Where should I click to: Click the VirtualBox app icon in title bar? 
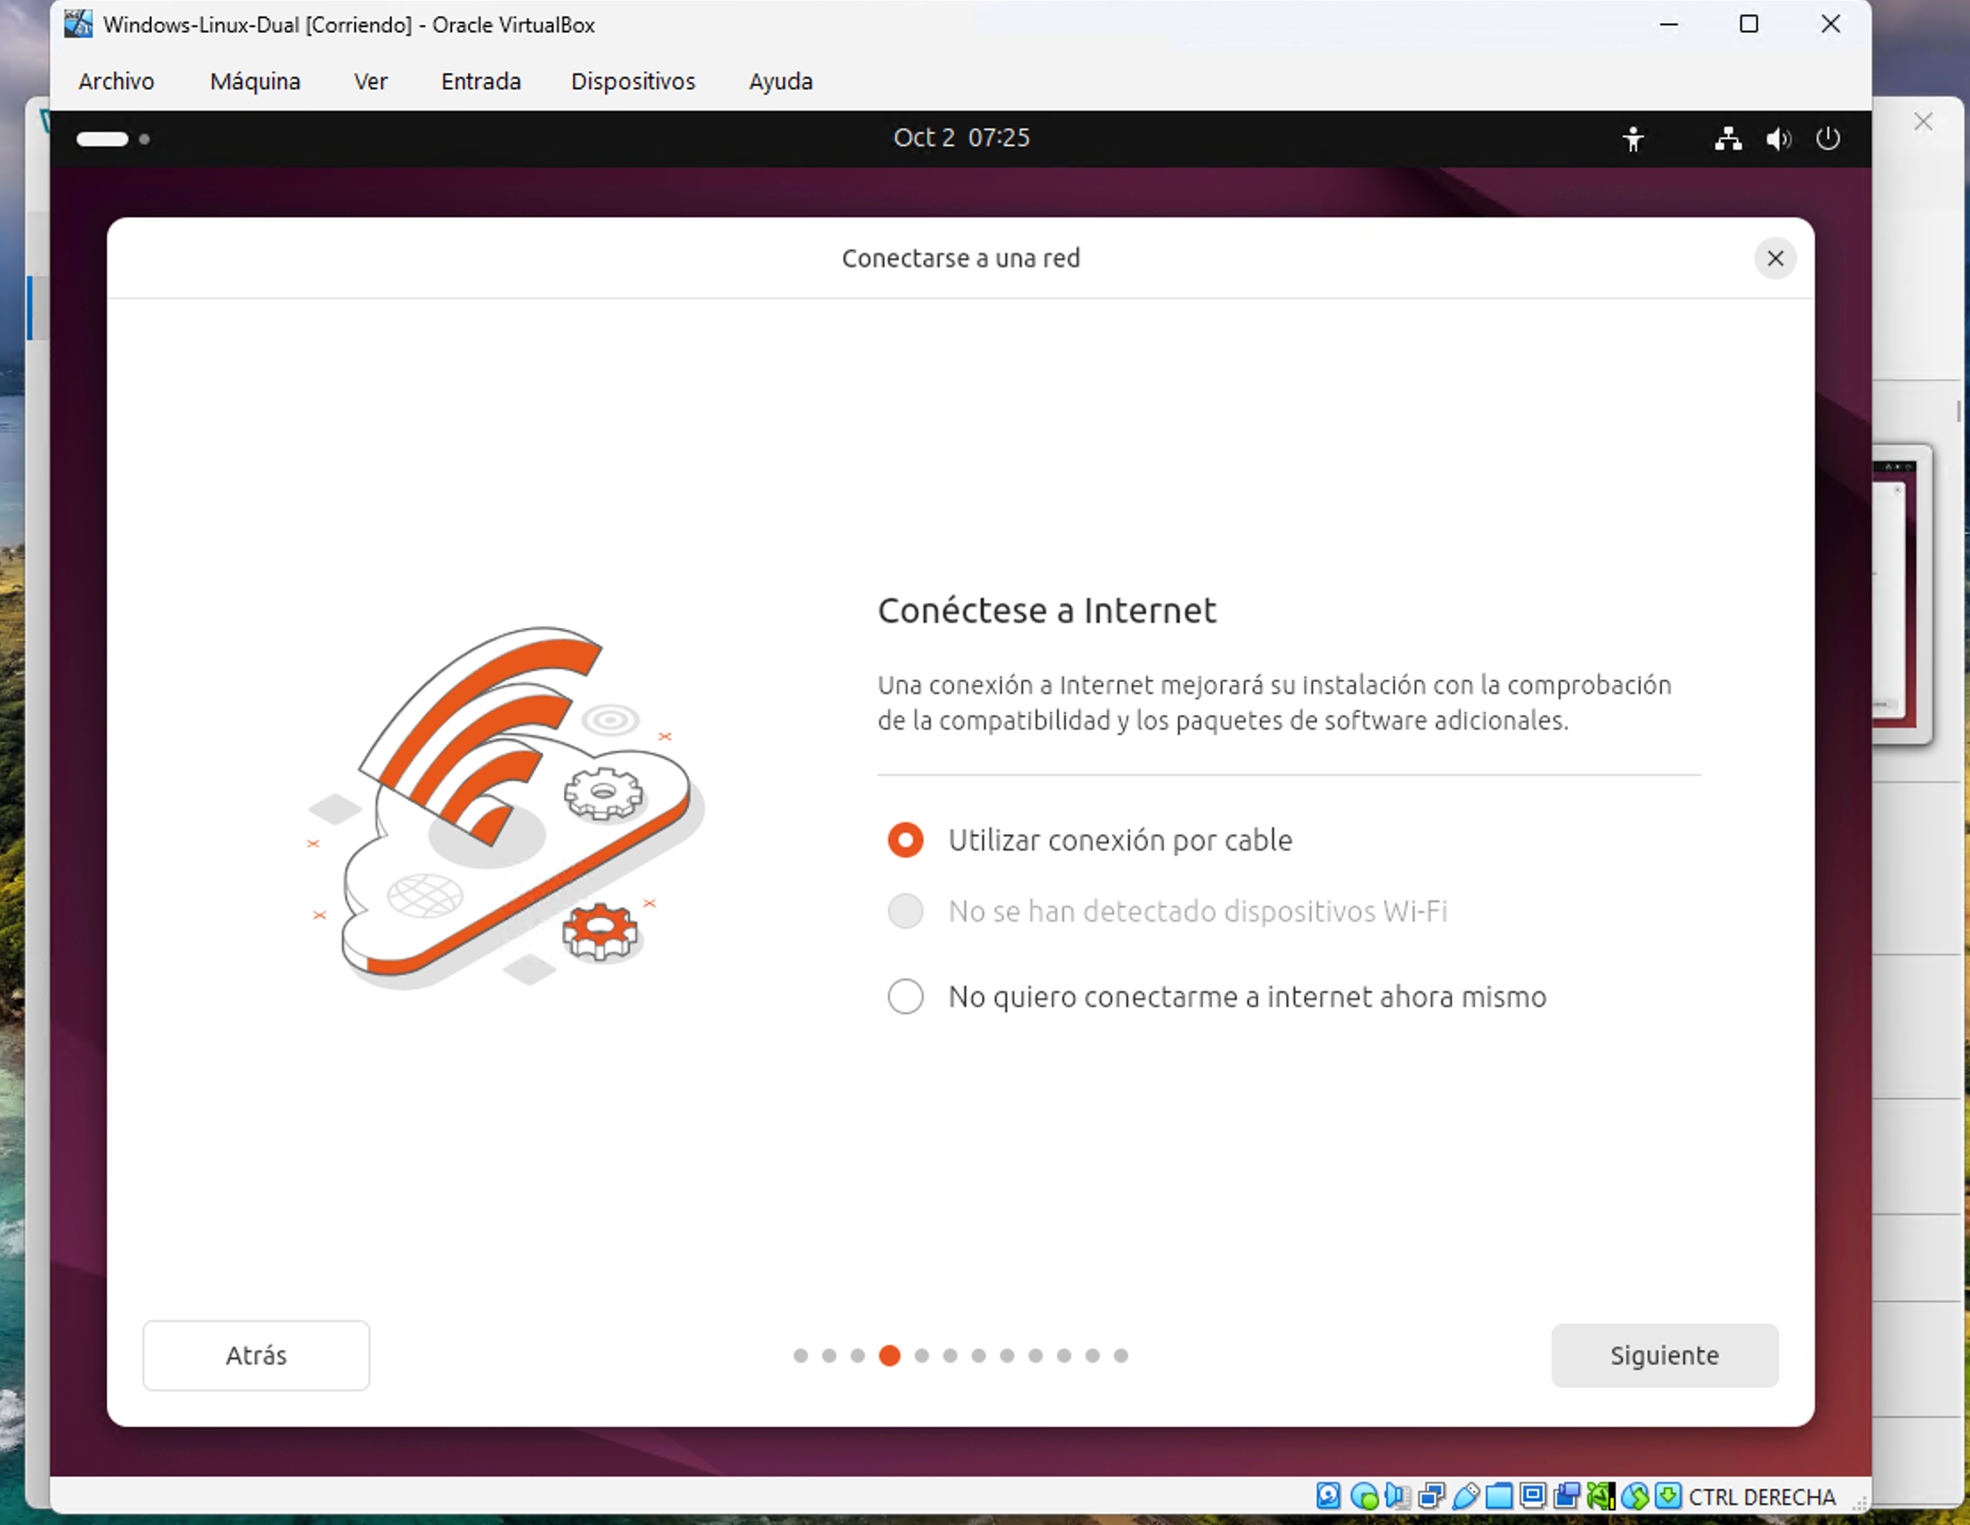pos(78,24)
